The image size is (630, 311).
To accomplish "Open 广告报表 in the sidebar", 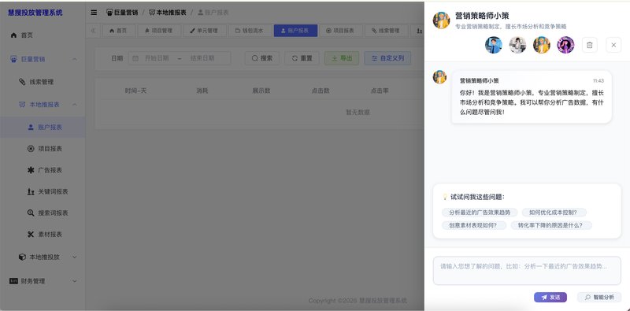I will (x=45, y=170).
